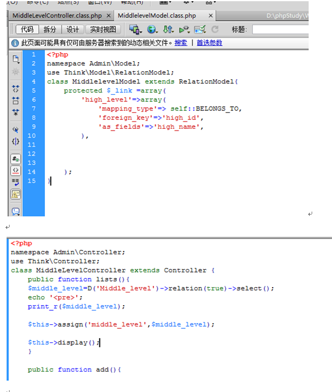Open the W3C Validation dropdown
Screen dimensions: 332x392
click(184, 30)
